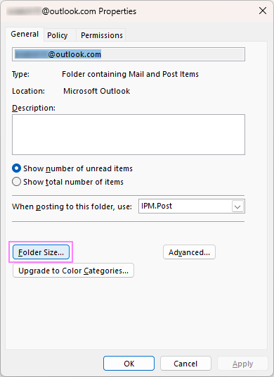Click the Folder Size... button

pyautogui.click(x=41, y=252)
